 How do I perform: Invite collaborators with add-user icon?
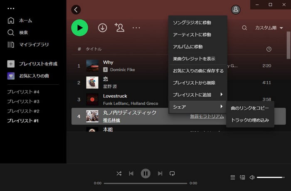[x=119, y=28]
